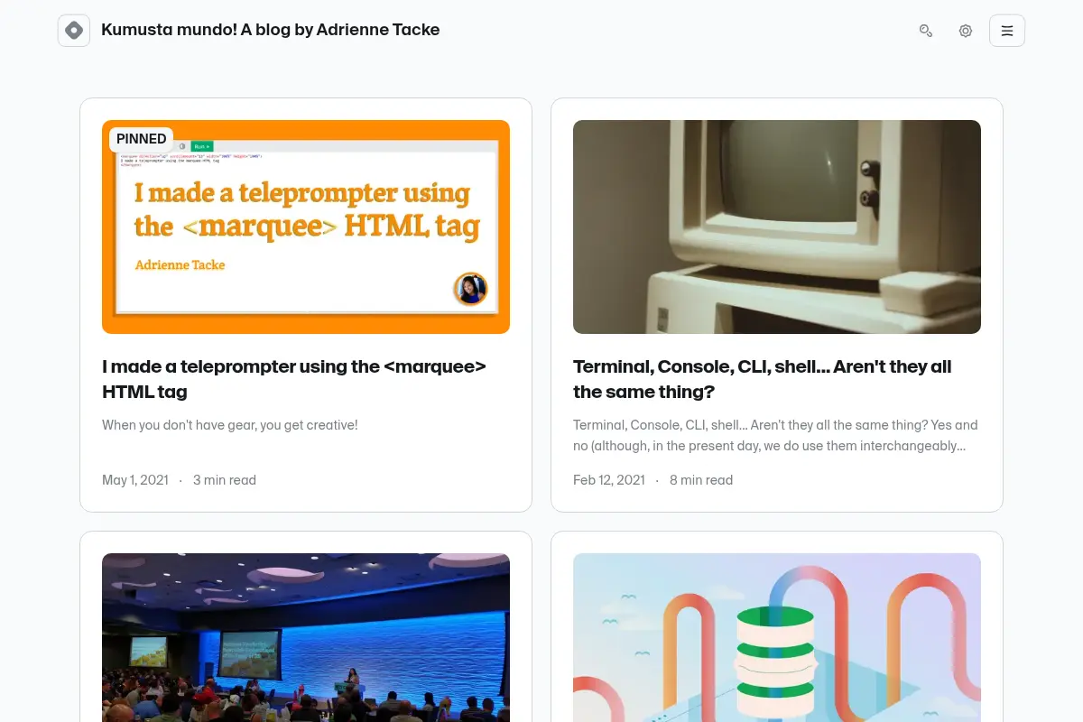The height and width of the screenshot is (722, 1083).
Task: Open "I made a teleprompter using the <marquee>" title
Action: [294, 379]
